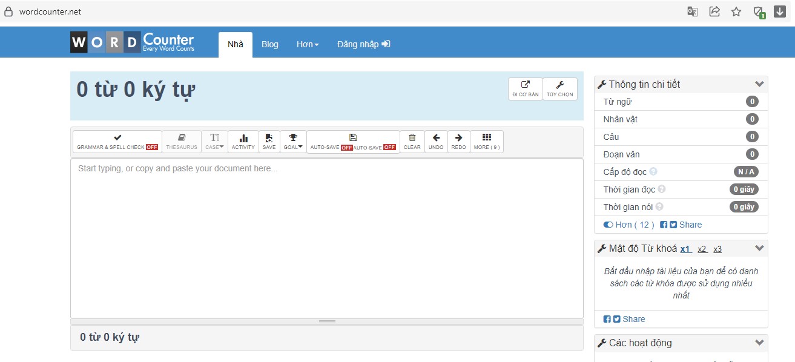The image size is (795, 362).
Task: Click the Clear trash can icon
Action: [412, 141]
